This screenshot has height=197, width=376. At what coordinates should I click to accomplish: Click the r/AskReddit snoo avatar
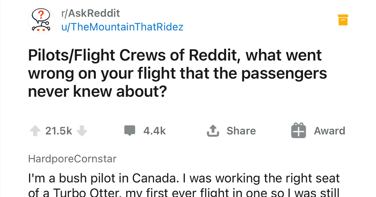point(41,20)
